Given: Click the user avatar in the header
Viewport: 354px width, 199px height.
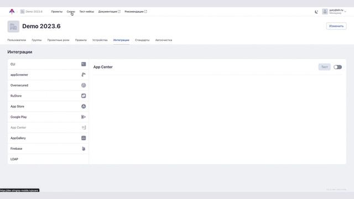Looking at the screenshot, I should 325,12.
